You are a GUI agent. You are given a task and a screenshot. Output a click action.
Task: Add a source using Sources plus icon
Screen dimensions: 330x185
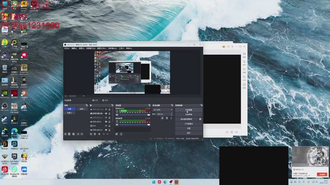point(91,134)
